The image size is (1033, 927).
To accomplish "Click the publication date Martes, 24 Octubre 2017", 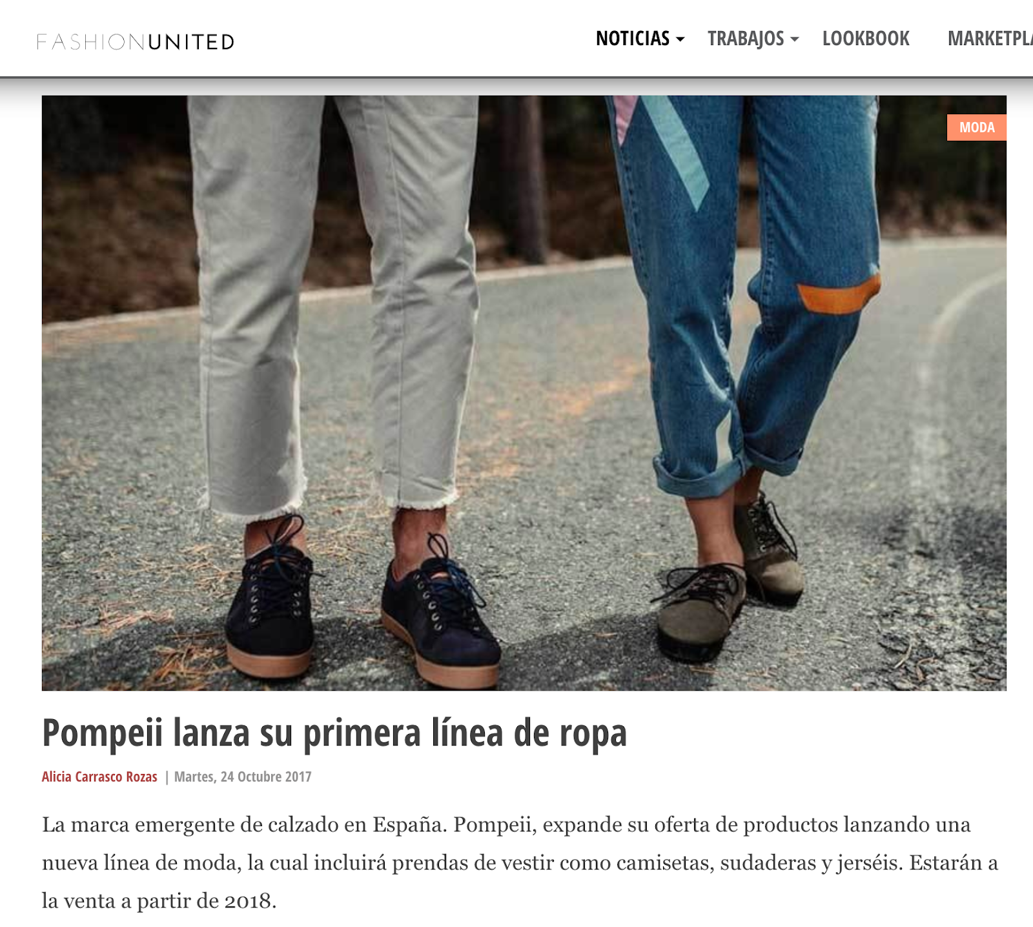I will pyautogui.click(x=243, y=777).
